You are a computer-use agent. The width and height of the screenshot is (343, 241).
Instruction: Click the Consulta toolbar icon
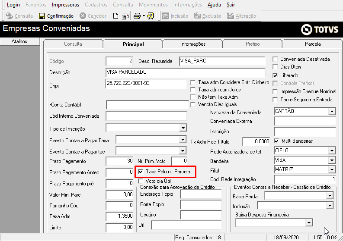(x=10, y=16)
